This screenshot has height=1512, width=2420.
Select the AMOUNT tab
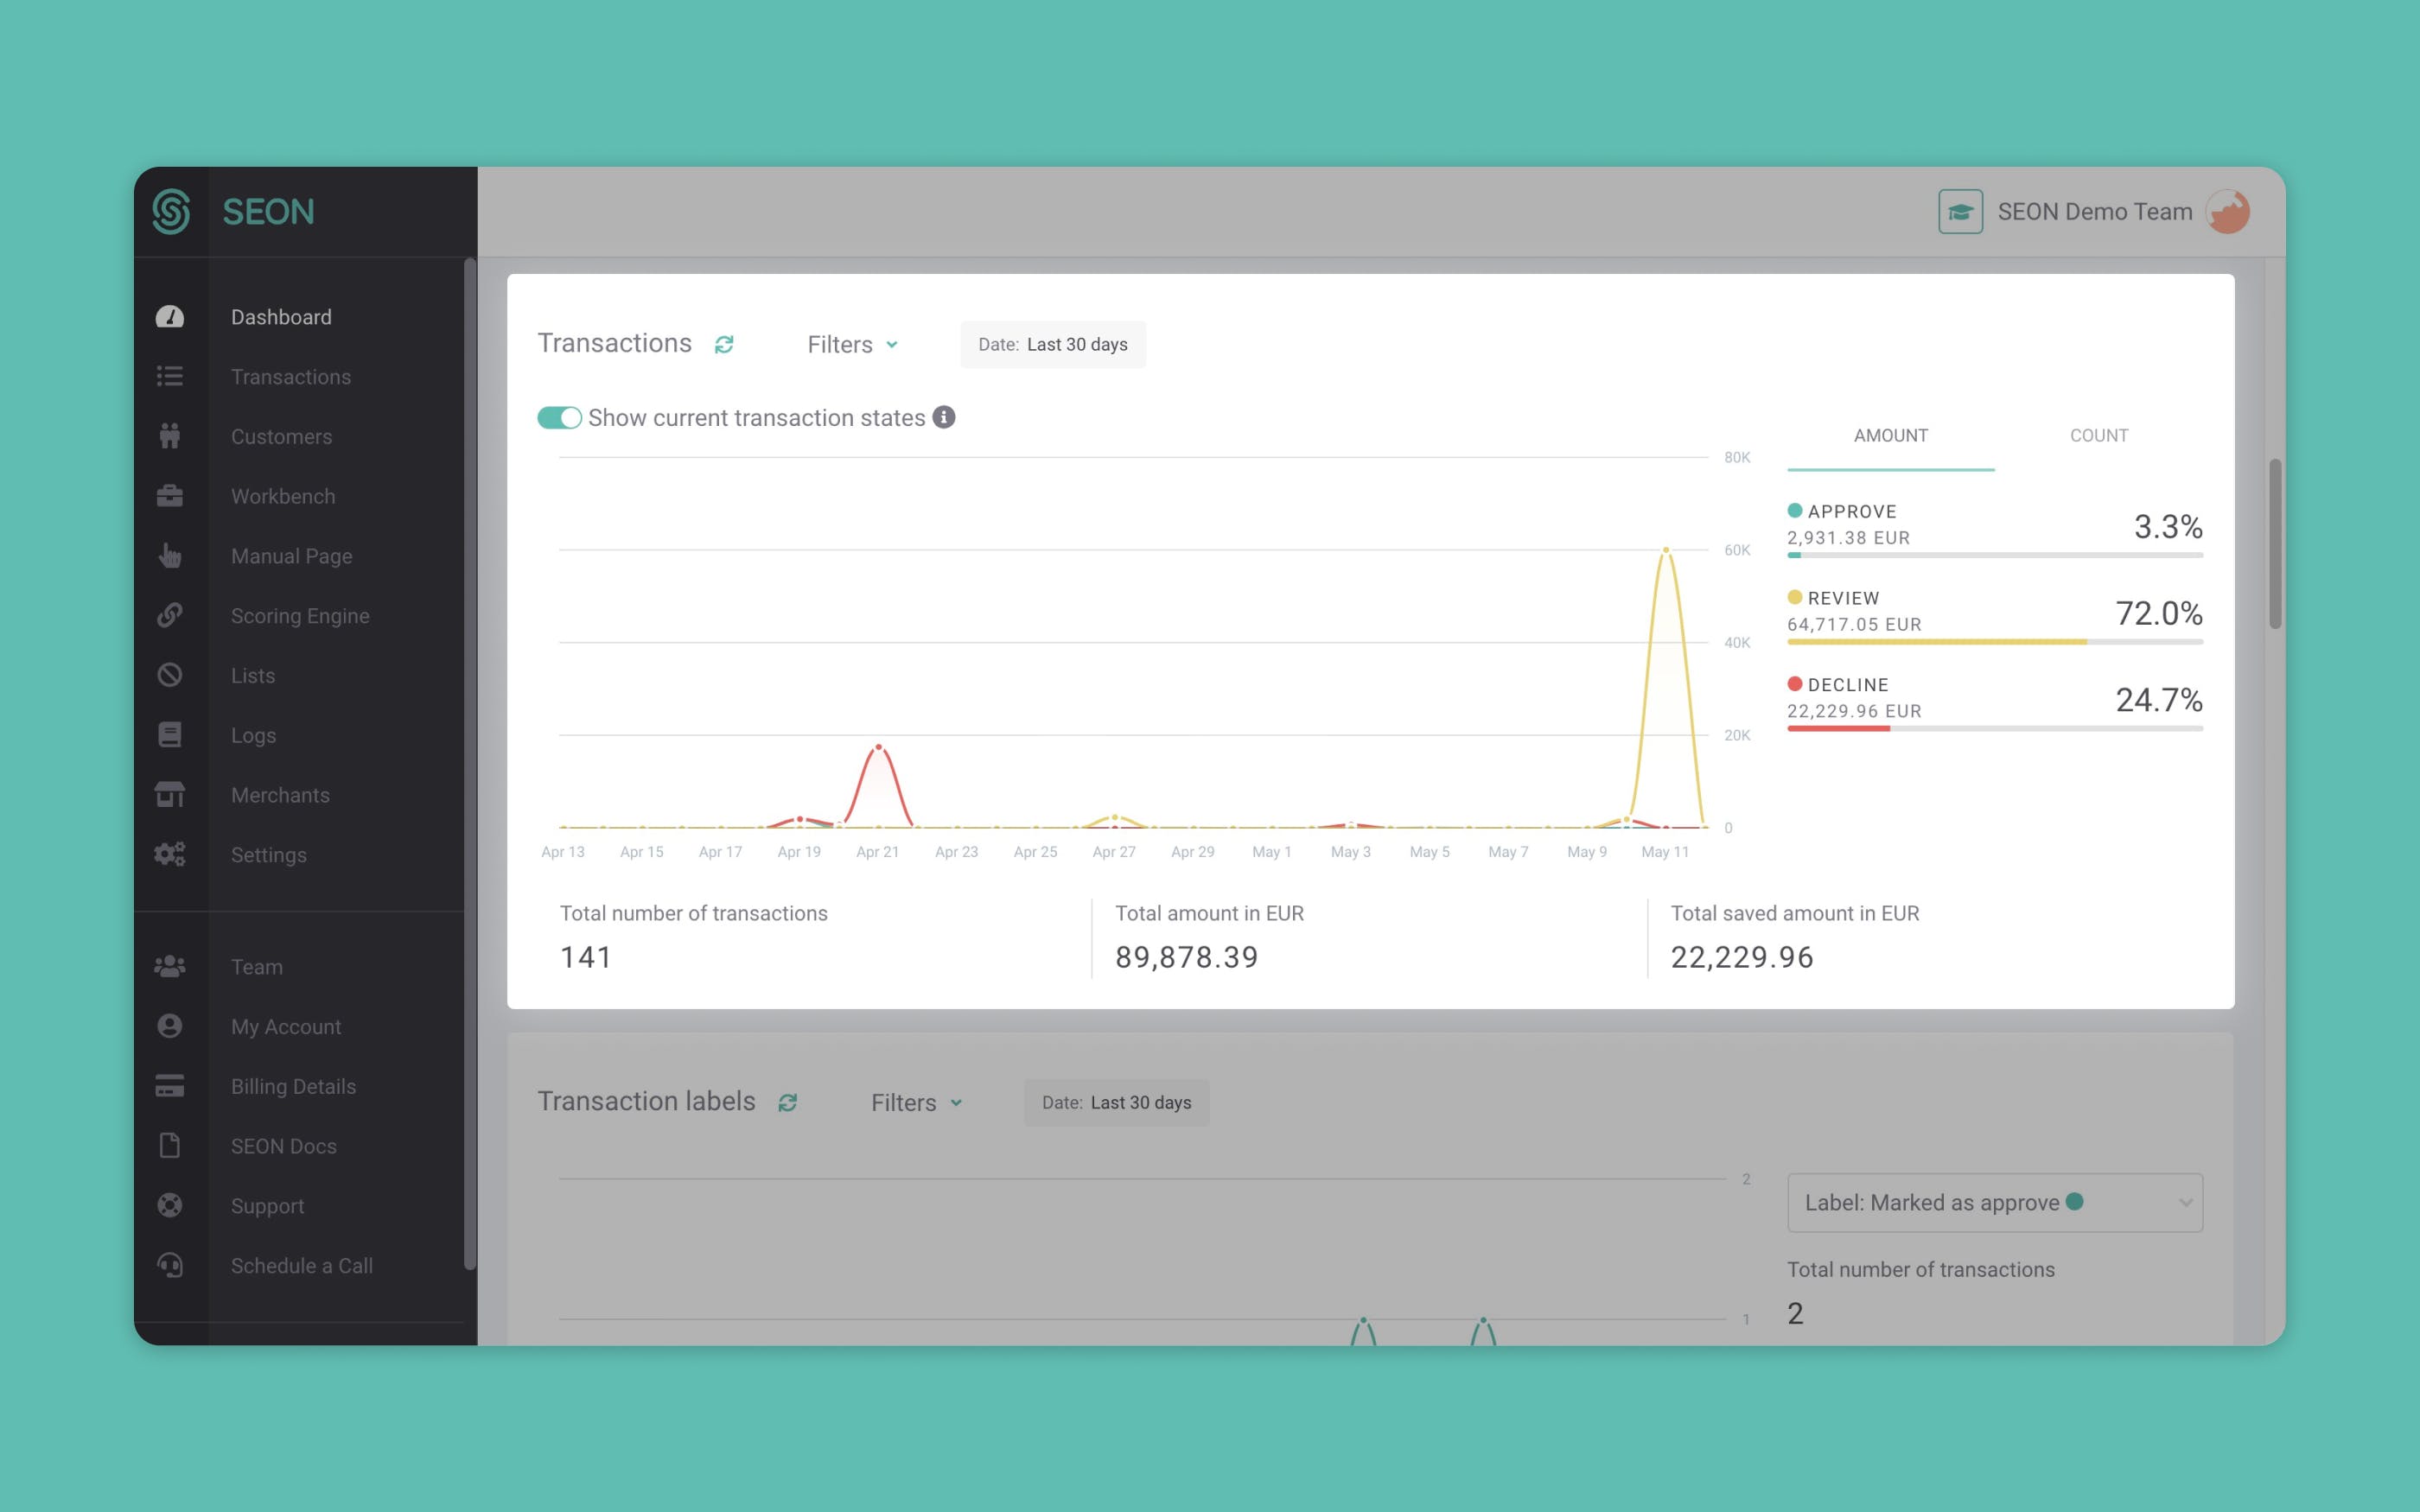[1890, 436]
